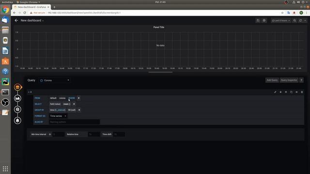Add a WHERE condition with plus button
This screenshot has width=310, height=174.
(78, 98)
